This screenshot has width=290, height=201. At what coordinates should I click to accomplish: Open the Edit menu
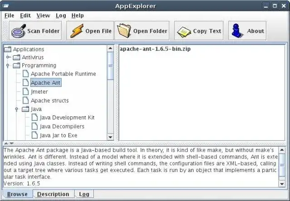click(x=25, y=15)
